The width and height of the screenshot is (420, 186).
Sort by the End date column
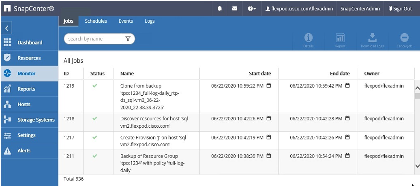[x=340, y=73]
